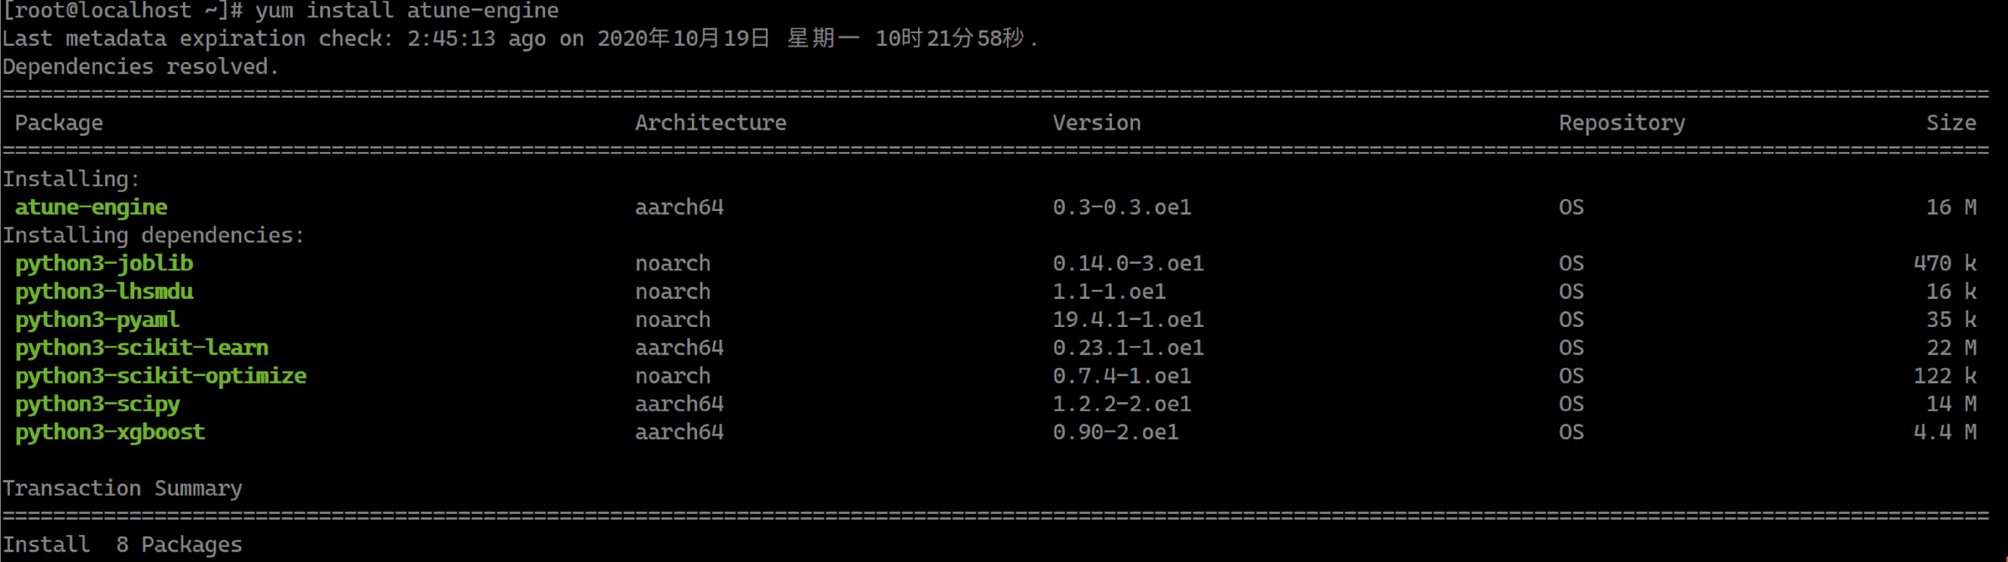Click the Package column header
Screen dimensions: 2008x562
[x=59, y=123]
